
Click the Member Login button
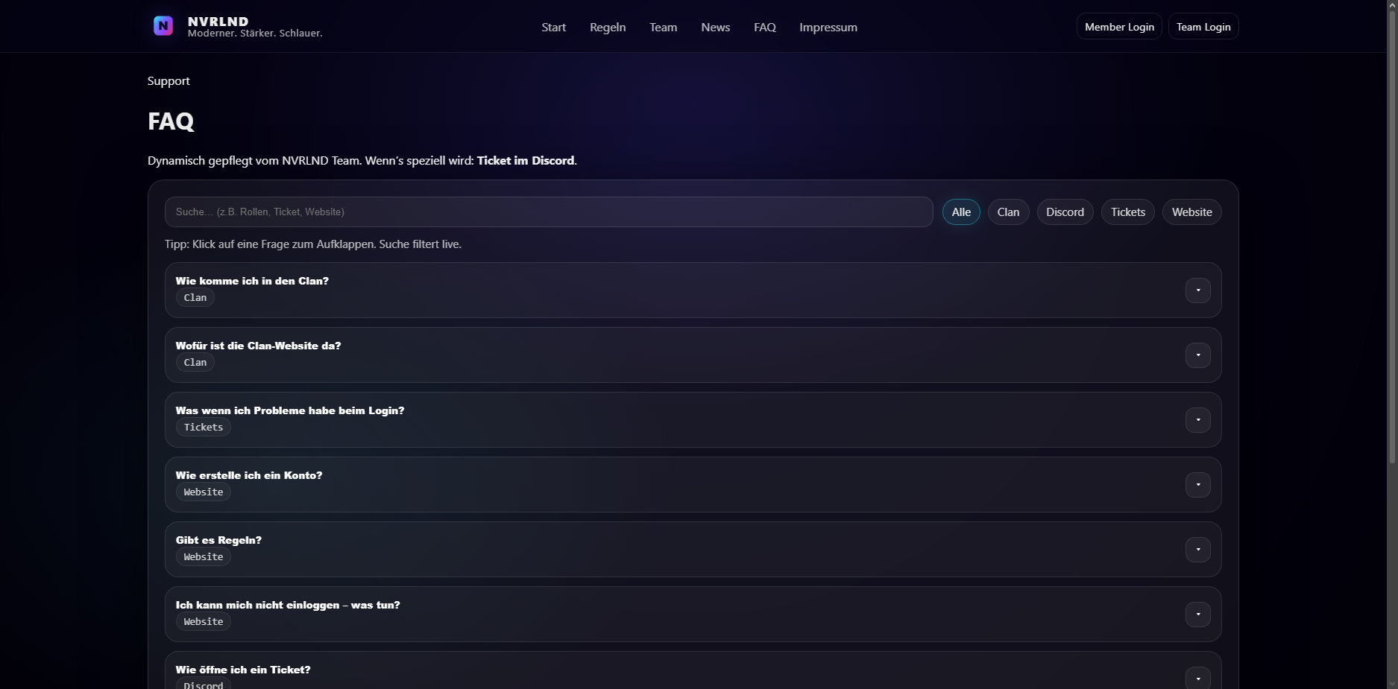pos(1119,27)
